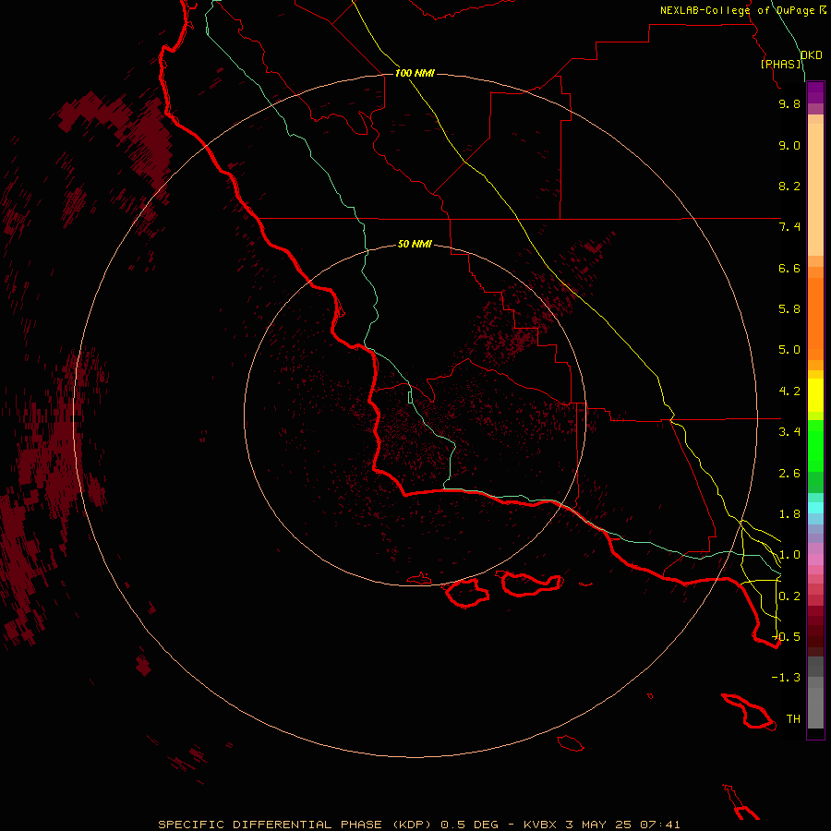The height and width of the screenshot is (831, 831).
Task: Click the '50 NMI' range ring label
Action: pos(415,244)
